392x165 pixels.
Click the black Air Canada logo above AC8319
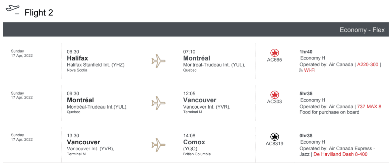pos(275,137)
